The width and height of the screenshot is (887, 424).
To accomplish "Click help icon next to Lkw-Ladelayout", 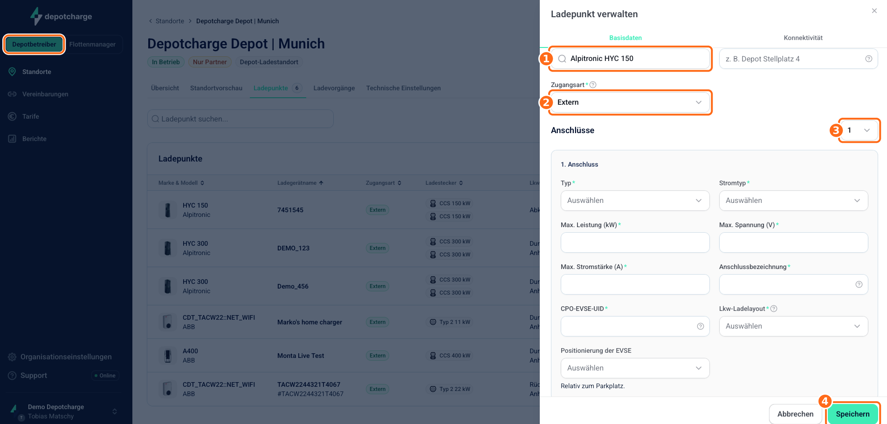I will (x=774, y=309).
